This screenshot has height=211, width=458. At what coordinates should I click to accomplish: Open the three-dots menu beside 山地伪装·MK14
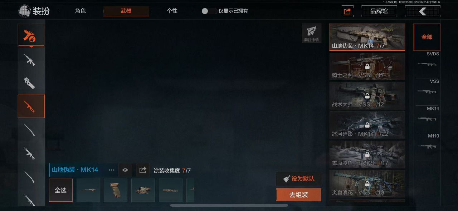(112, 170)
